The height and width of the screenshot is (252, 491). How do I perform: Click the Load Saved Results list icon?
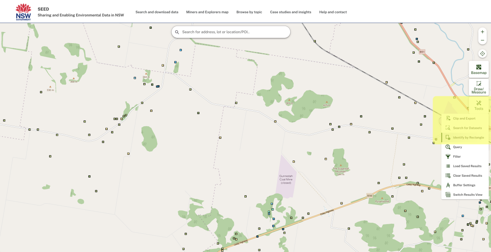(x=448, y=166)
